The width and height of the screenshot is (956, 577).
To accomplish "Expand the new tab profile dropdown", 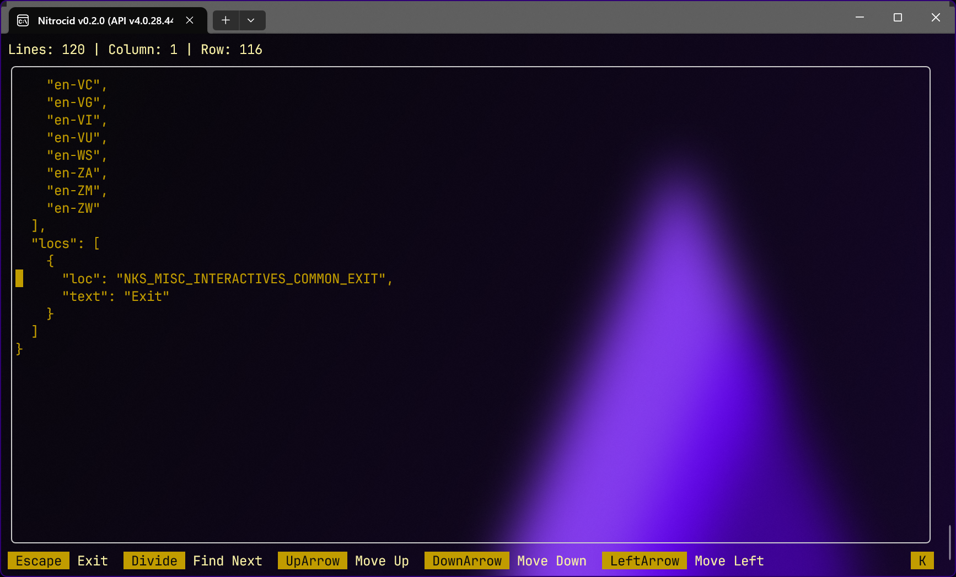I will tap(251, 20).
